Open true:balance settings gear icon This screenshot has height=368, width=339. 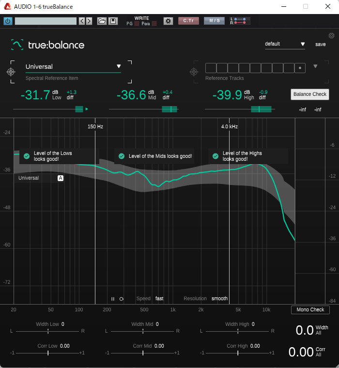click(331, 36)
